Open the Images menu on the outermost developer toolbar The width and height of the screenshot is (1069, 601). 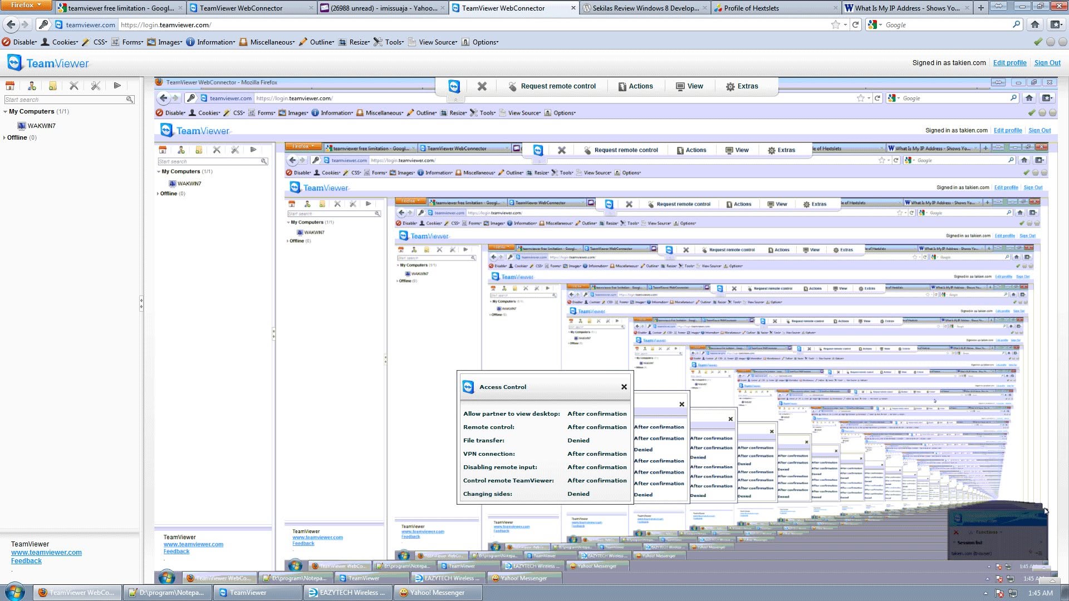[165, 42]
